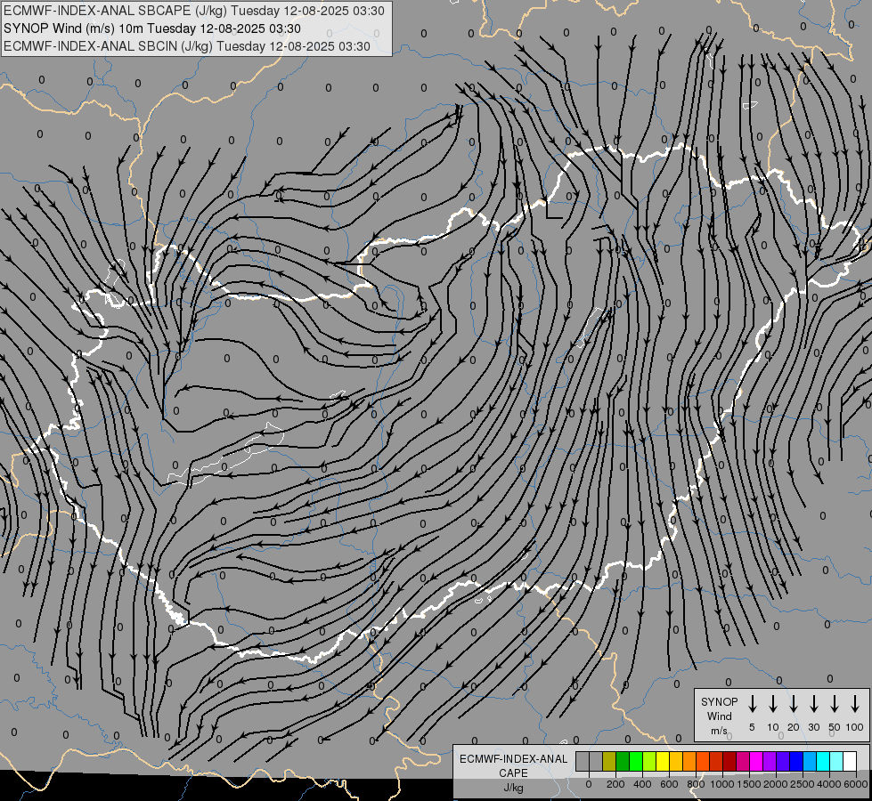Click the '2500' tick label on the CAPE scale

pos(803,784)
